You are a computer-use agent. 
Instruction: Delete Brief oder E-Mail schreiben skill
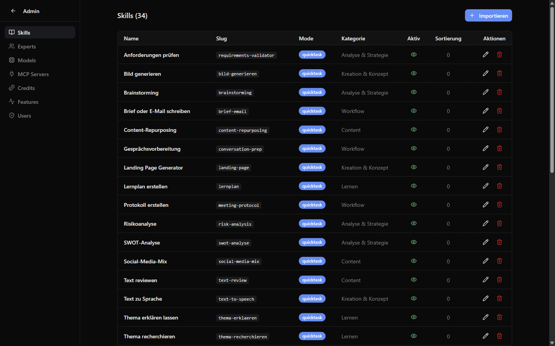pyautogui.click(x=499, y=111)
